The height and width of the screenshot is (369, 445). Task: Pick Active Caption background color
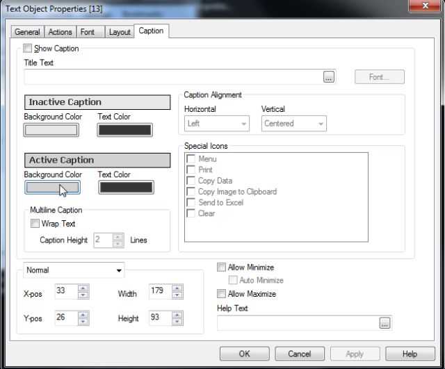click(53, 188)
